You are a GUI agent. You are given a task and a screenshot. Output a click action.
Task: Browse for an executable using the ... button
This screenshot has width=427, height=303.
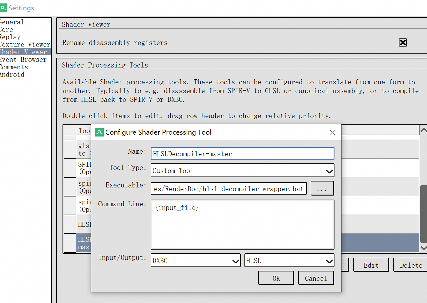[x=322, y=188]
